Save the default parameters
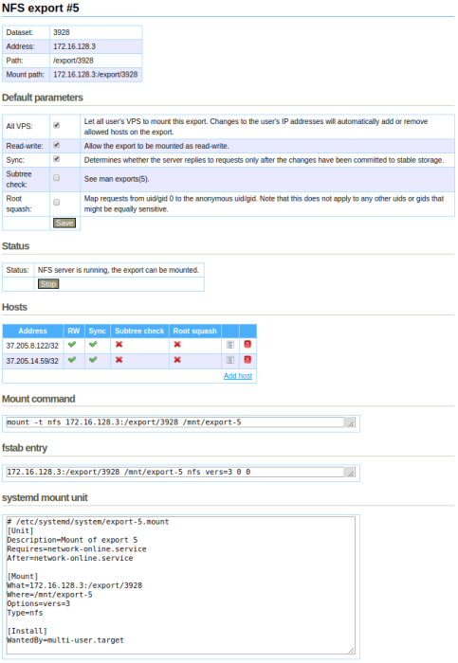The height and width of the screenshot is (663, 458). pyautogui.click(x=64, y=223)
